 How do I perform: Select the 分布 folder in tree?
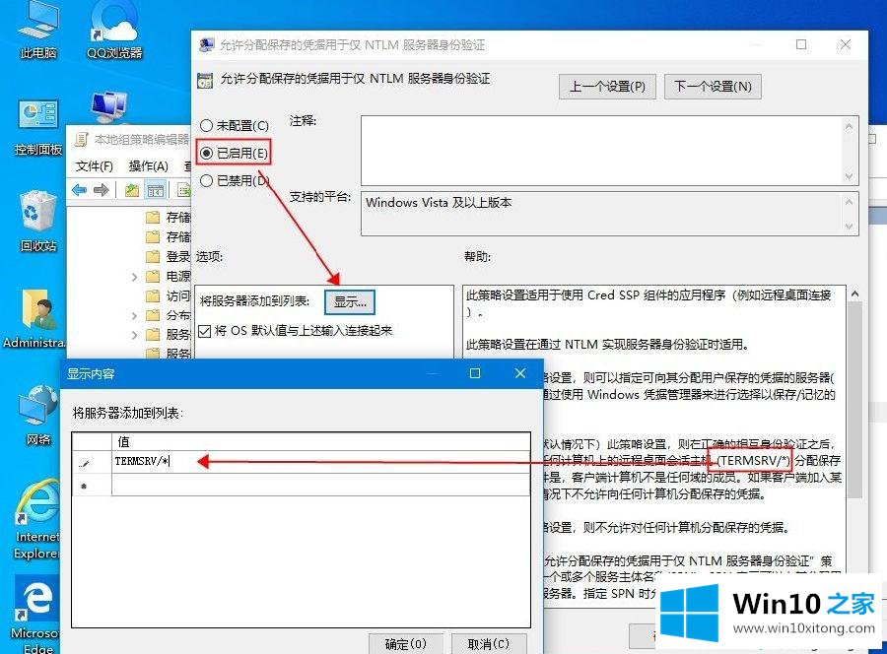[x=168, y=315]
